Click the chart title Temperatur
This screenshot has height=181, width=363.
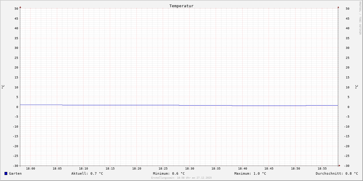tap(181, 6)
